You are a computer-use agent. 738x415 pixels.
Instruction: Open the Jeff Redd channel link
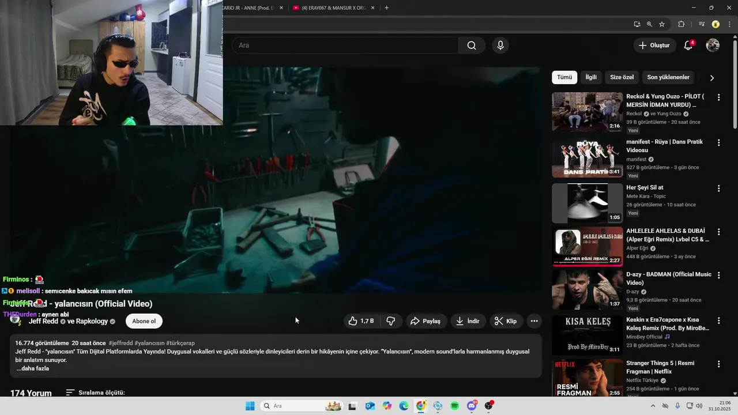[x=43, y=321]
